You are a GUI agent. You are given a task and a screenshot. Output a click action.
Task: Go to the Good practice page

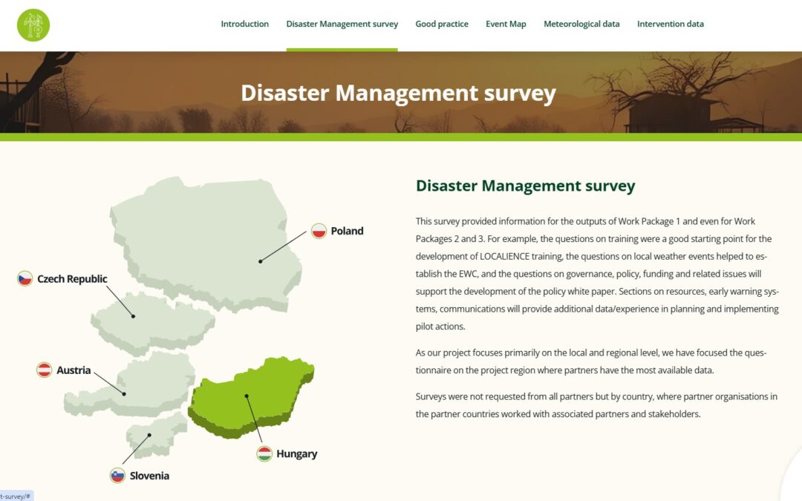coord(441,24)
